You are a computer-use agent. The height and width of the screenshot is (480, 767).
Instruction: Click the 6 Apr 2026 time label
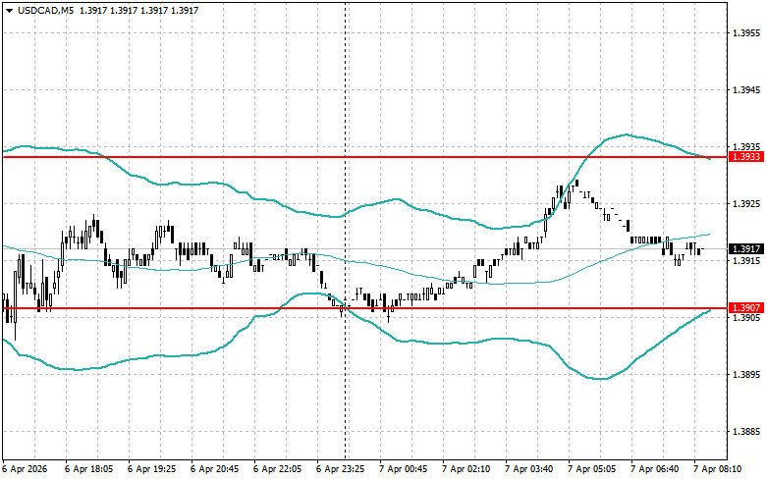point(25,469)
